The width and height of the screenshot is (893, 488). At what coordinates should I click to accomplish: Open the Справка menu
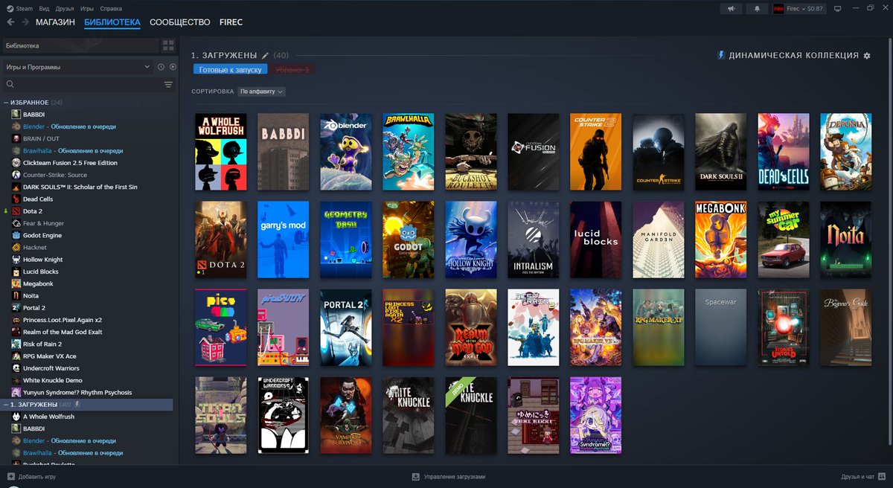pos(111,7)
